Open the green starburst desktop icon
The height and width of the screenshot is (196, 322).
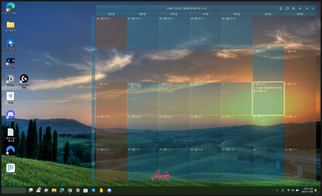click(10, 98)
